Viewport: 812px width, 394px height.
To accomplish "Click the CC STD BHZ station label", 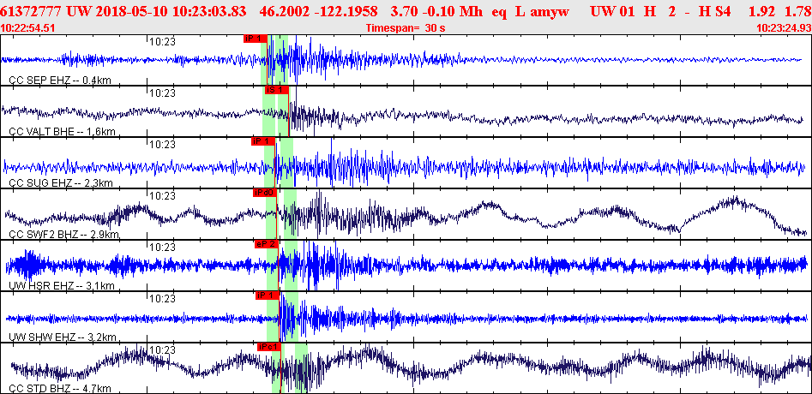I will (60, 388).
